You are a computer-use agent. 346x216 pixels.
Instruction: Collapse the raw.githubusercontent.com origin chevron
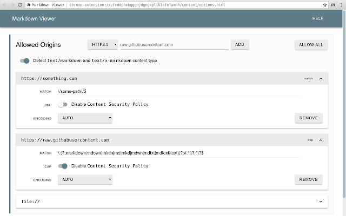click(x=321, y=140)
